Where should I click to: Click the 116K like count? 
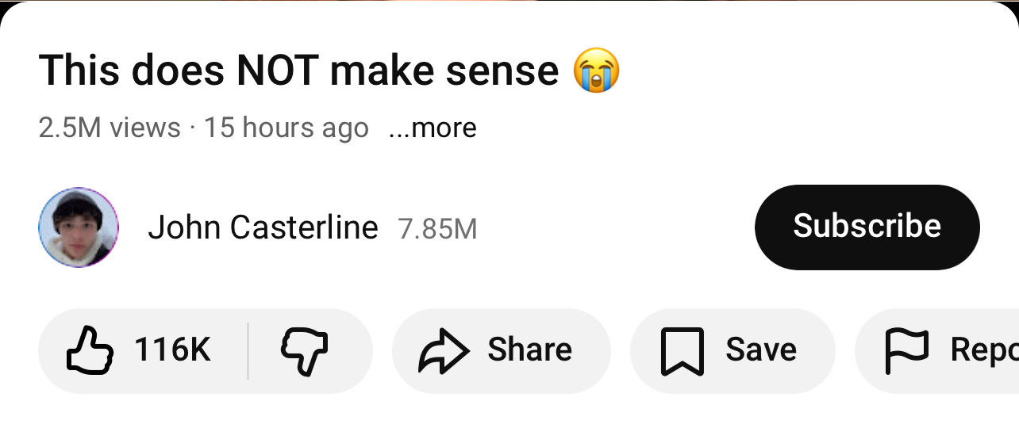(172, 350)
